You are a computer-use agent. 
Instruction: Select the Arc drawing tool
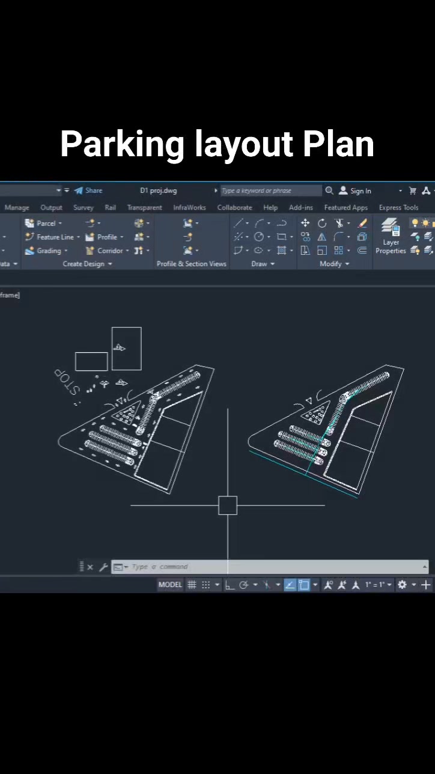click(x=259, y=223)
